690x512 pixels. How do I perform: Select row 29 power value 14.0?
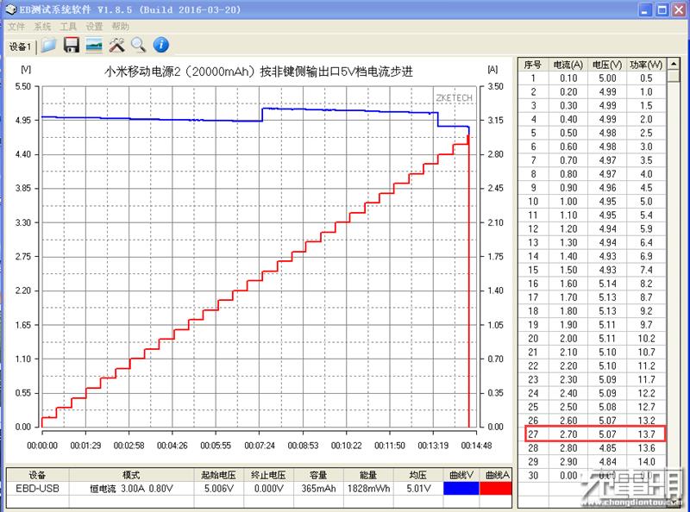point(646,461)
